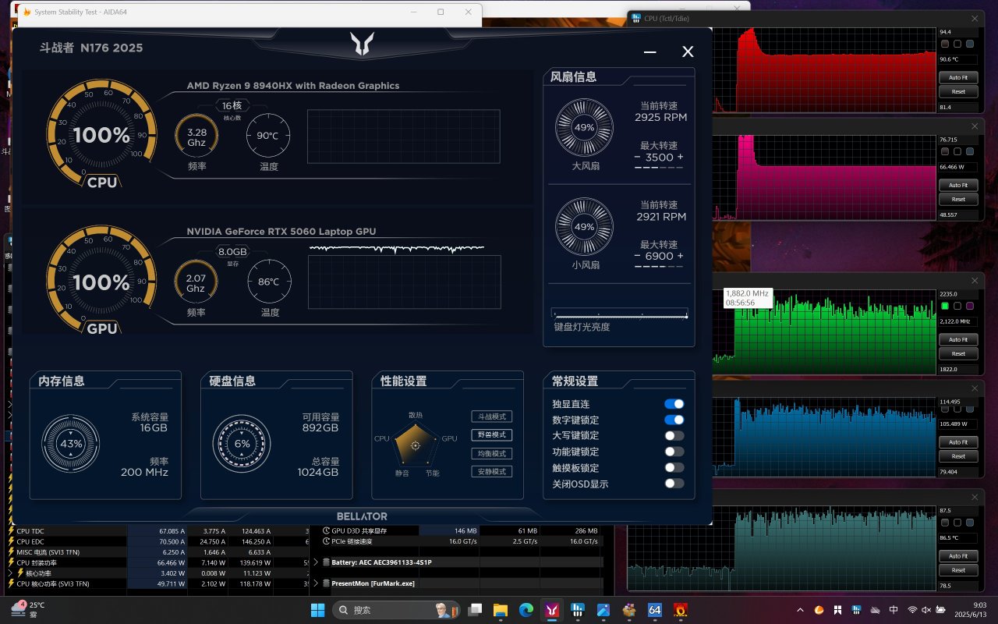The width and height of the screenshot is (998, 624).
Task: Adjust the keyboard backlight brightness slider
Action: pyautogui.click(x=619, y=315)
